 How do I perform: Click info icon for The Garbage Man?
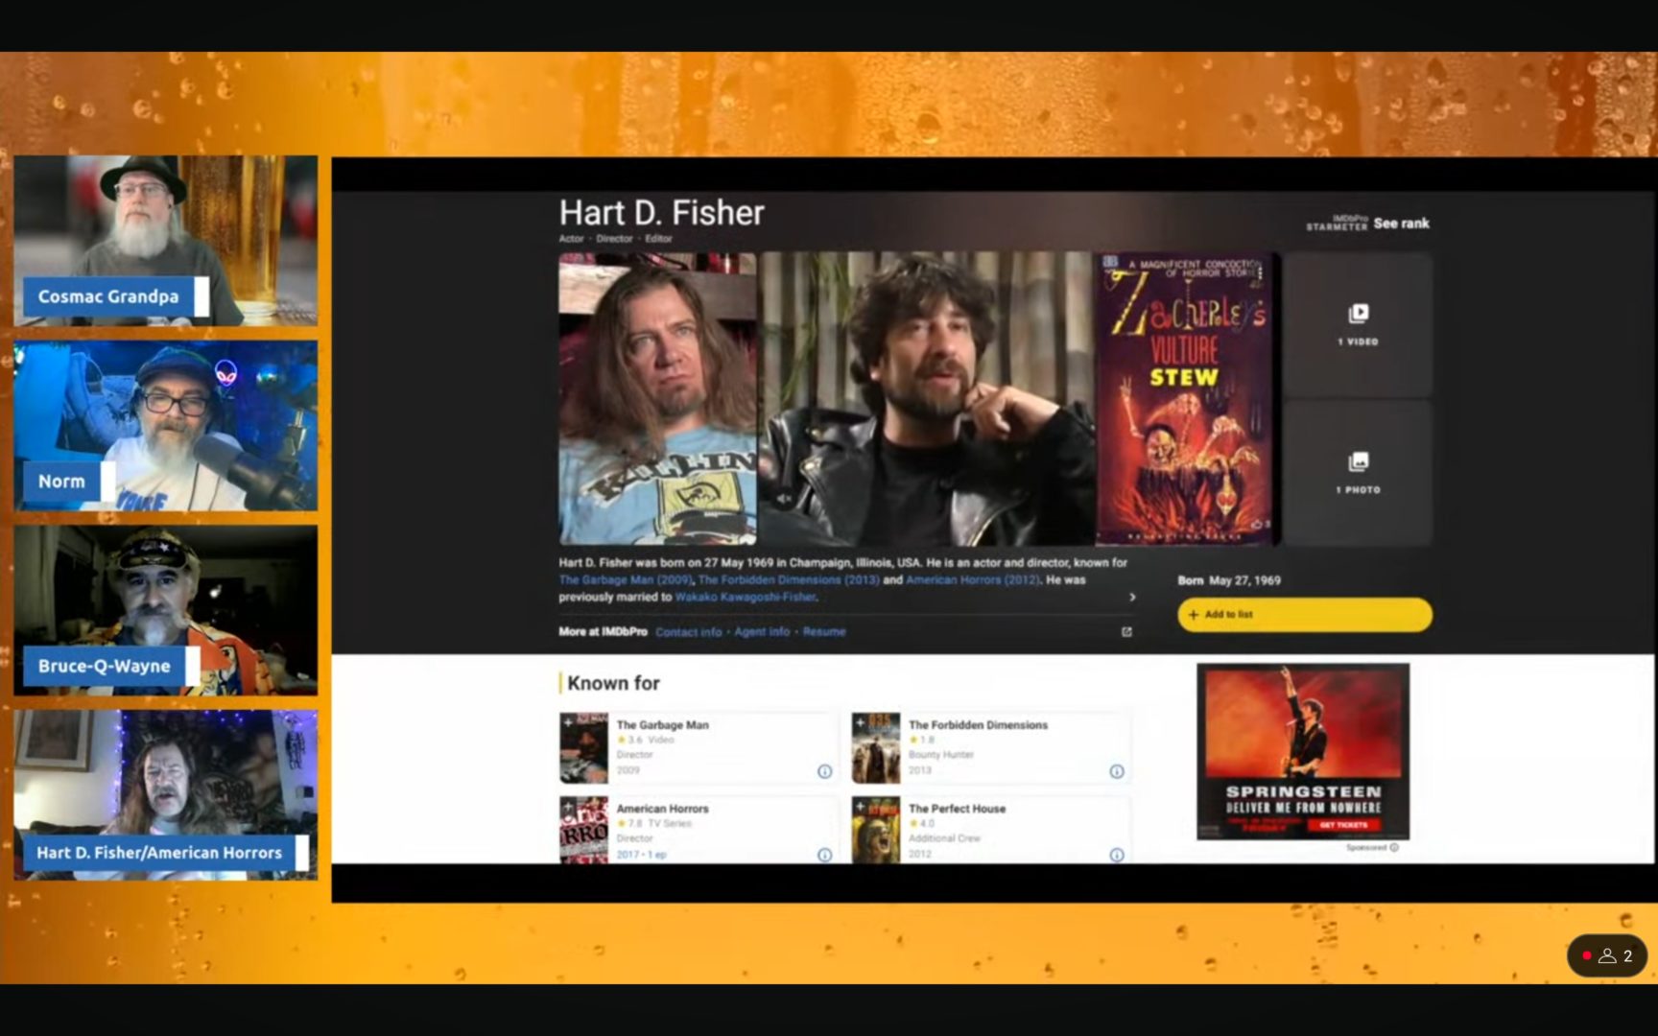point(824,771)
